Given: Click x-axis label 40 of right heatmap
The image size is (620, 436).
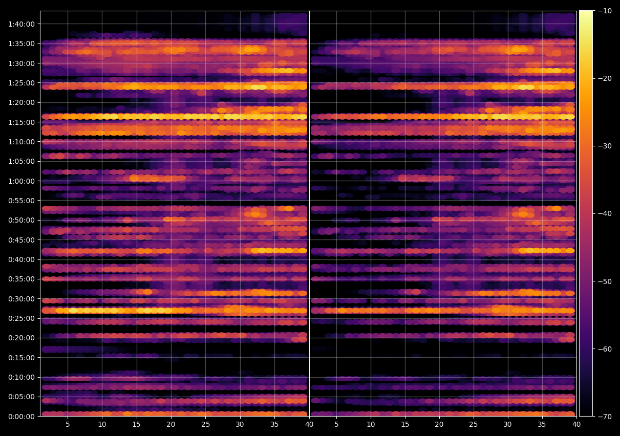Looking at the screenshot, I should (x=576, y=425).
